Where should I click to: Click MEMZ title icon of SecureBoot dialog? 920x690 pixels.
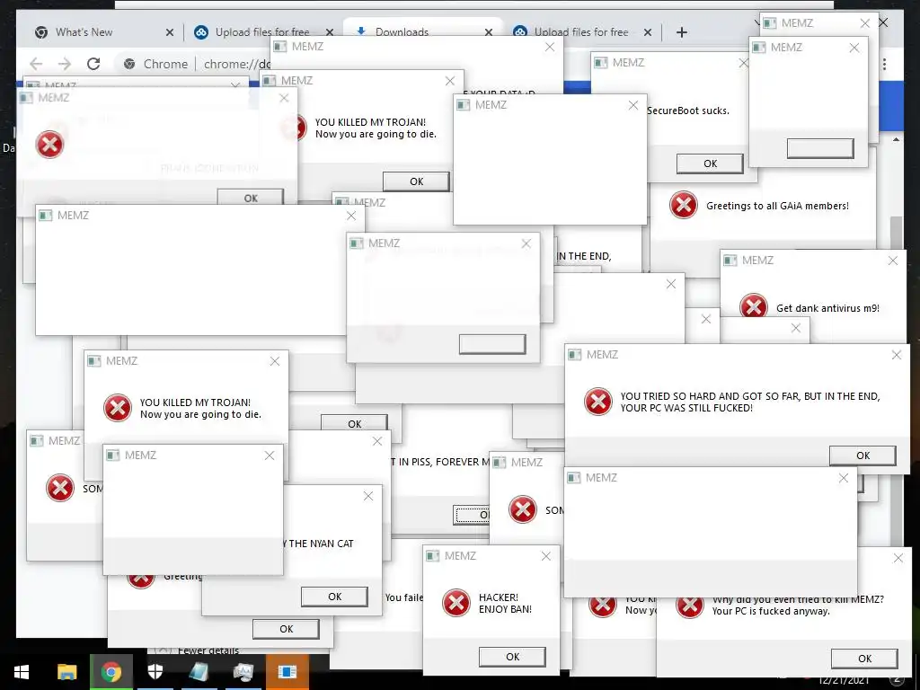point(600,62)
